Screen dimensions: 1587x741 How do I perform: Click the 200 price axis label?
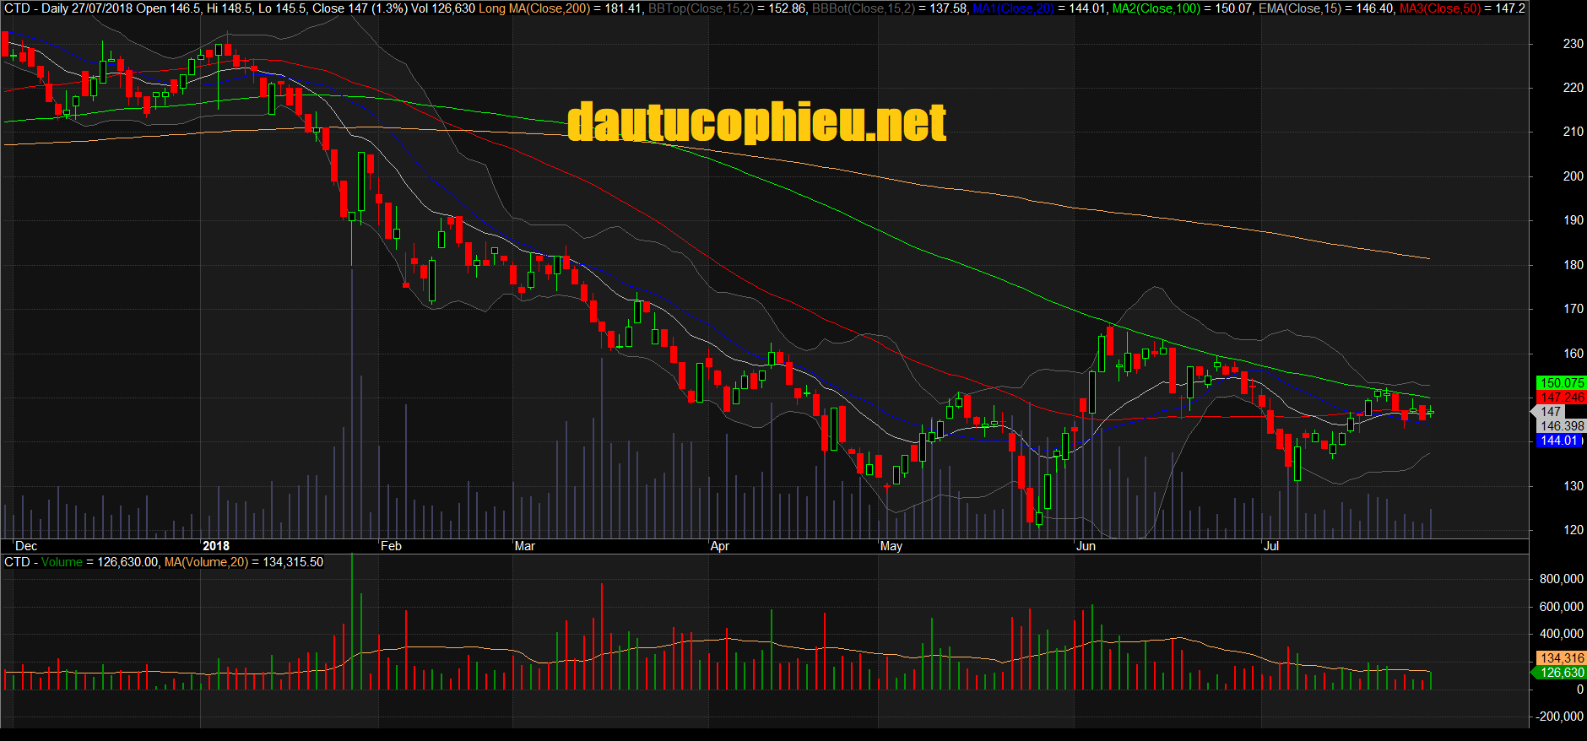(1573, 176)
